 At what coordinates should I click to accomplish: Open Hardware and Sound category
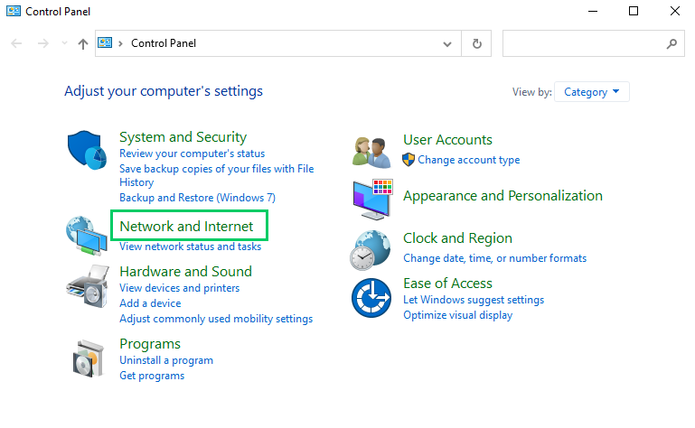pyautogui.click(x=185, y=271)
